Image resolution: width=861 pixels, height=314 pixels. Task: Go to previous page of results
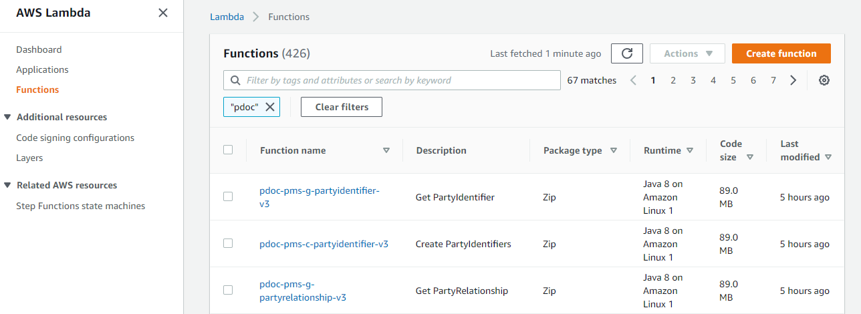(633, 80)
